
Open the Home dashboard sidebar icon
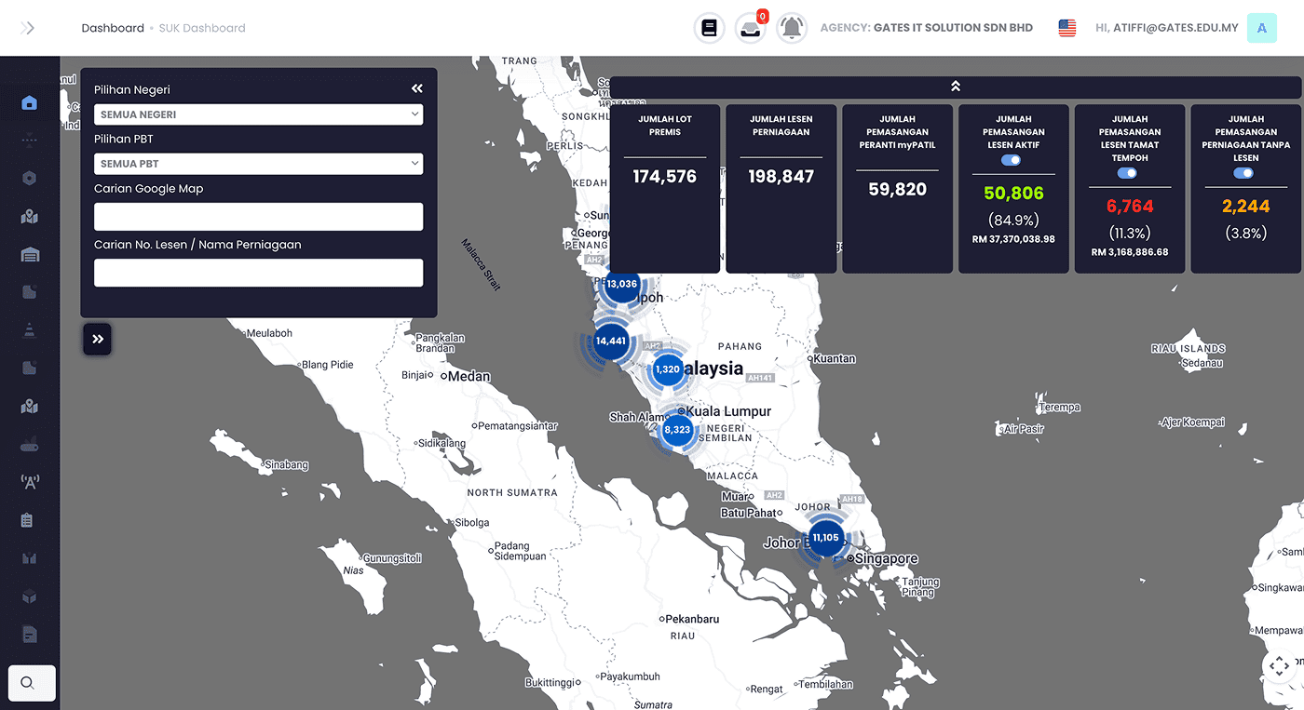(x=29, y=103)
